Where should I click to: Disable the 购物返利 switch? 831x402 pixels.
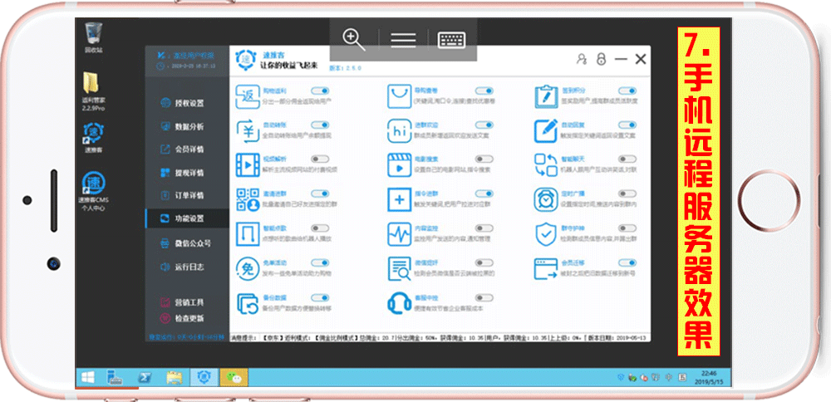point(320,91)
